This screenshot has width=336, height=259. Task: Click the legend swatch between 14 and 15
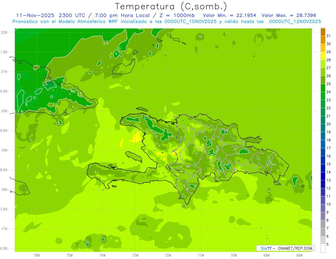[x=323, y=168]
